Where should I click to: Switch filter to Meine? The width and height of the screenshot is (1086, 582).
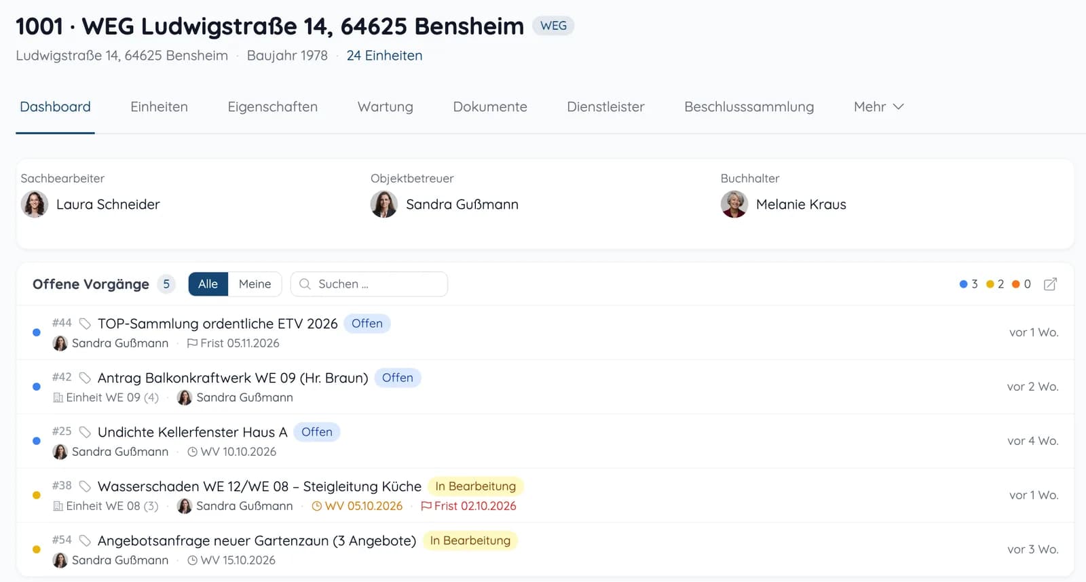click(x=255, y=284)
